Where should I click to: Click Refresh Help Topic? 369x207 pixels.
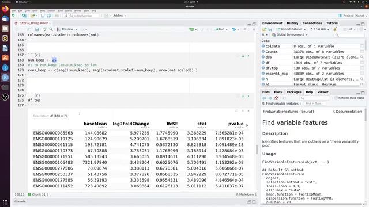point(349,98)
